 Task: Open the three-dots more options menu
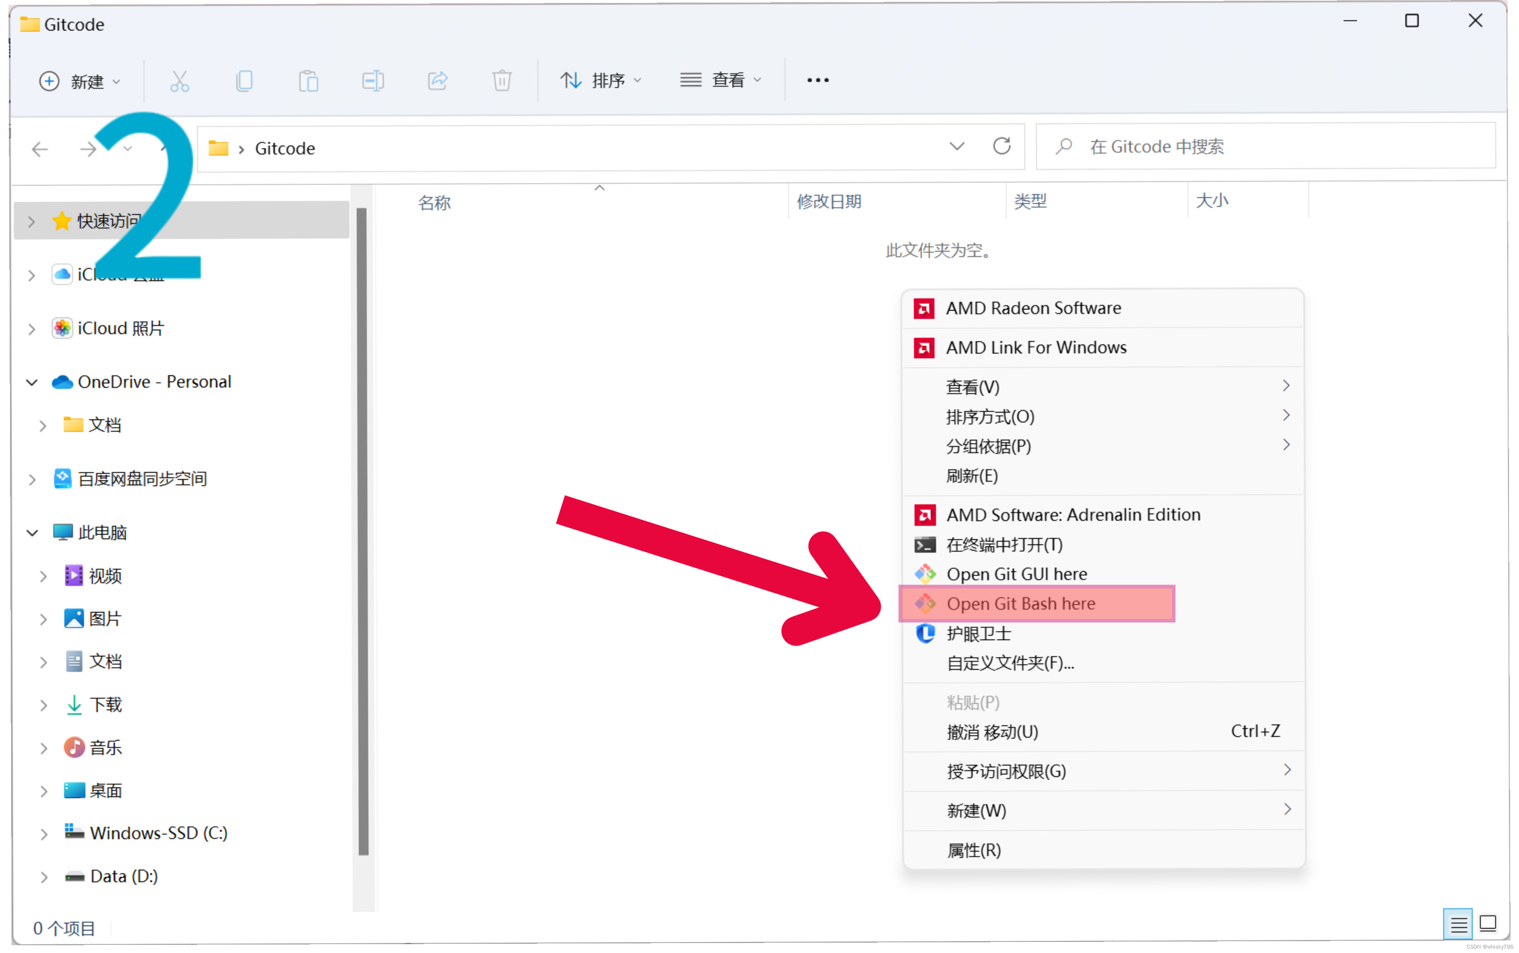click(818, 80)
